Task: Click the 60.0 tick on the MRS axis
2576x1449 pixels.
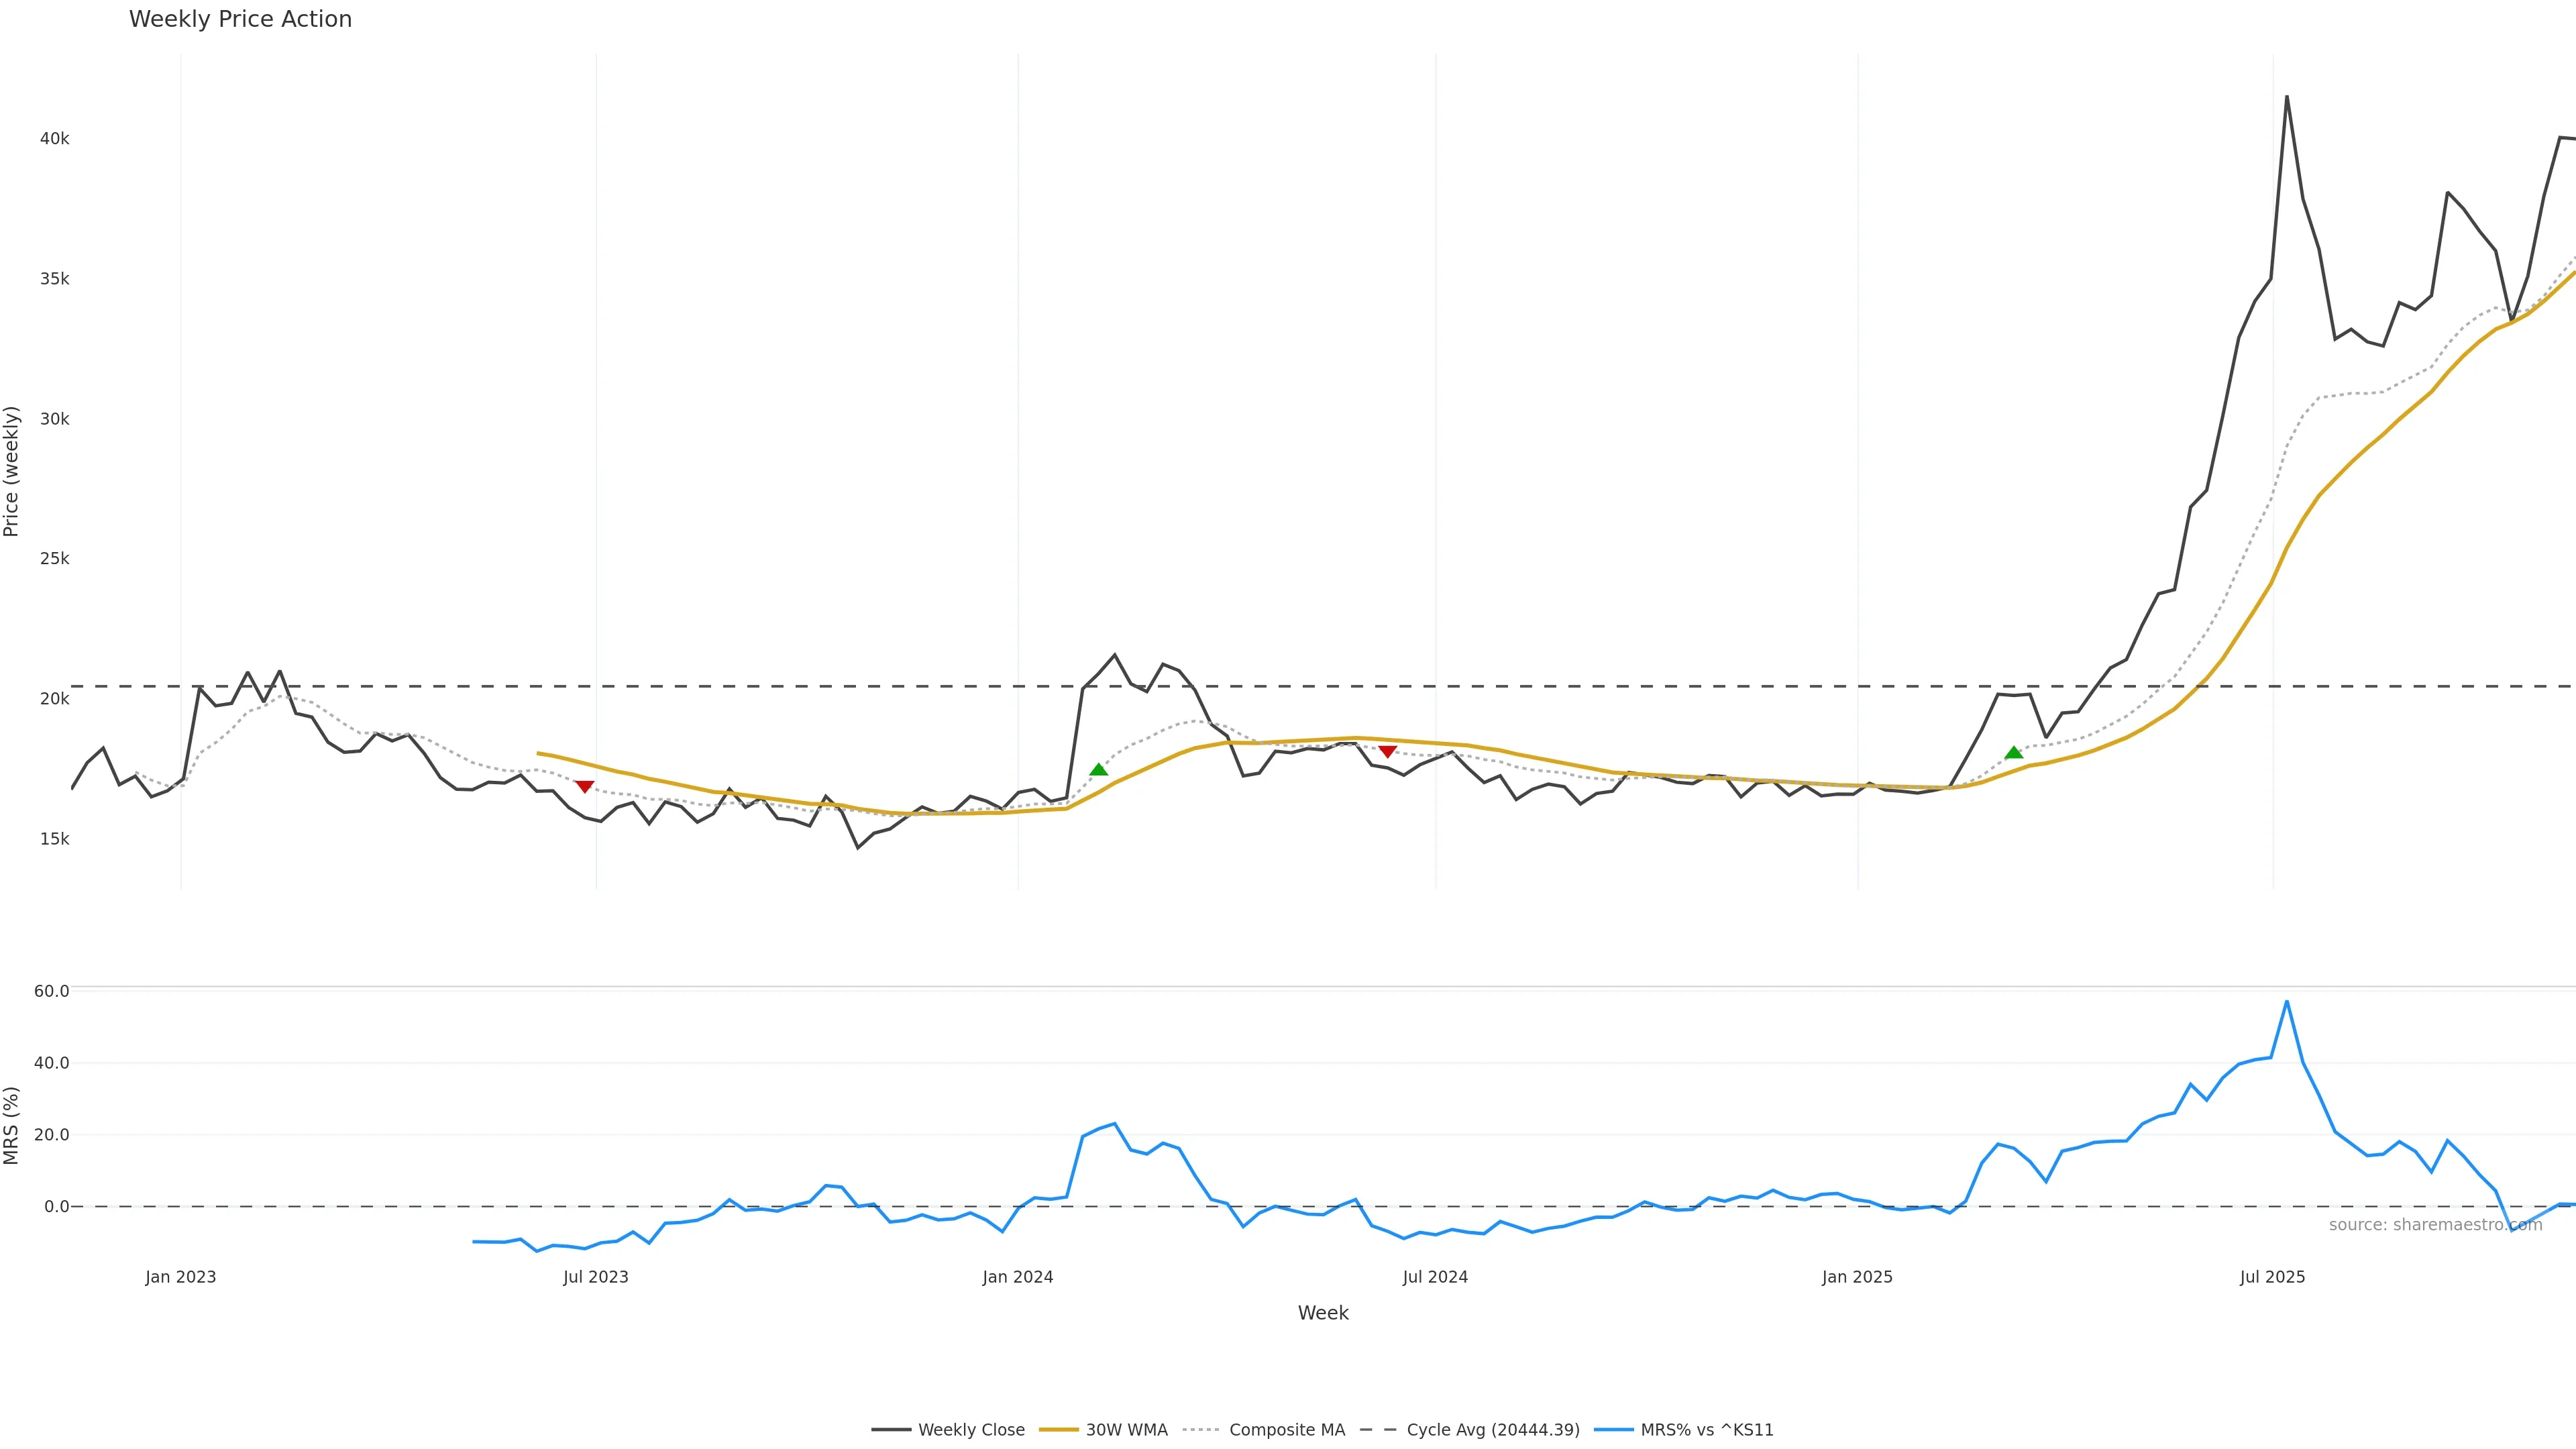Action: pyautogui.click(x=51, y=991)
